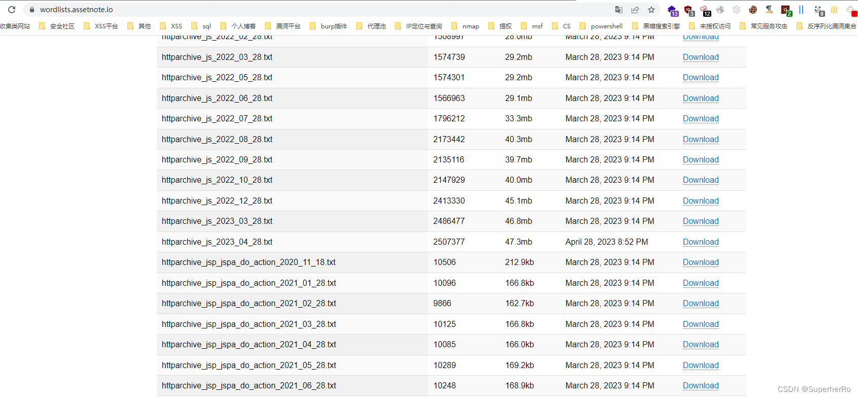Open the 黑暗搜索引擎 bookmark folder
858x398 pixels.
click(656, 26)
